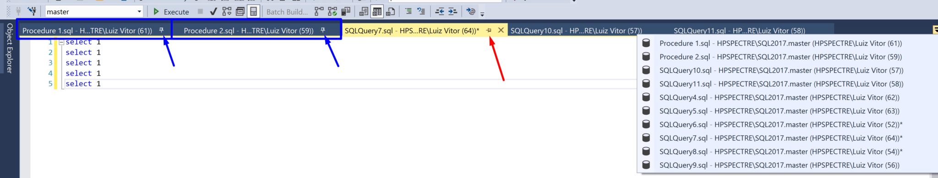Choose SQLQuery8.sql in the file list
This screenshot has width=938, height=178.
pyautogui.click(x=781, y=151)
